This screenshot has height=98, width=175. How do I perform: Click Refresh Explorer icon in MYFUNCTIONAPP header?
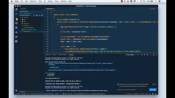(39, 16)
